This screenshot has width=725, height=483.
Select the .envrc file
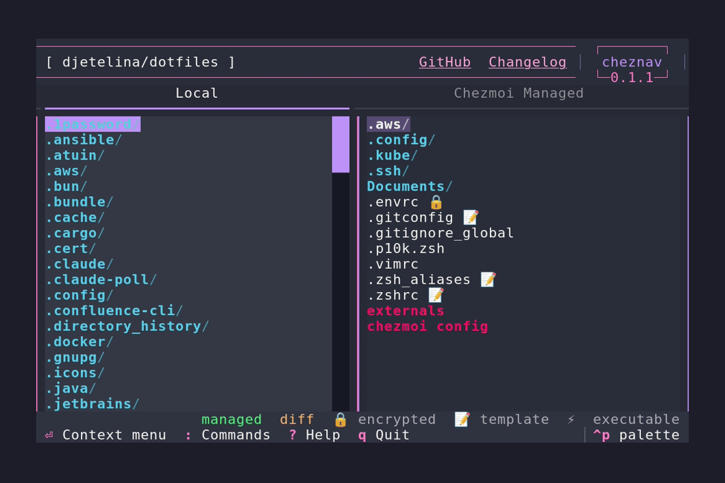tap(393, 202)
